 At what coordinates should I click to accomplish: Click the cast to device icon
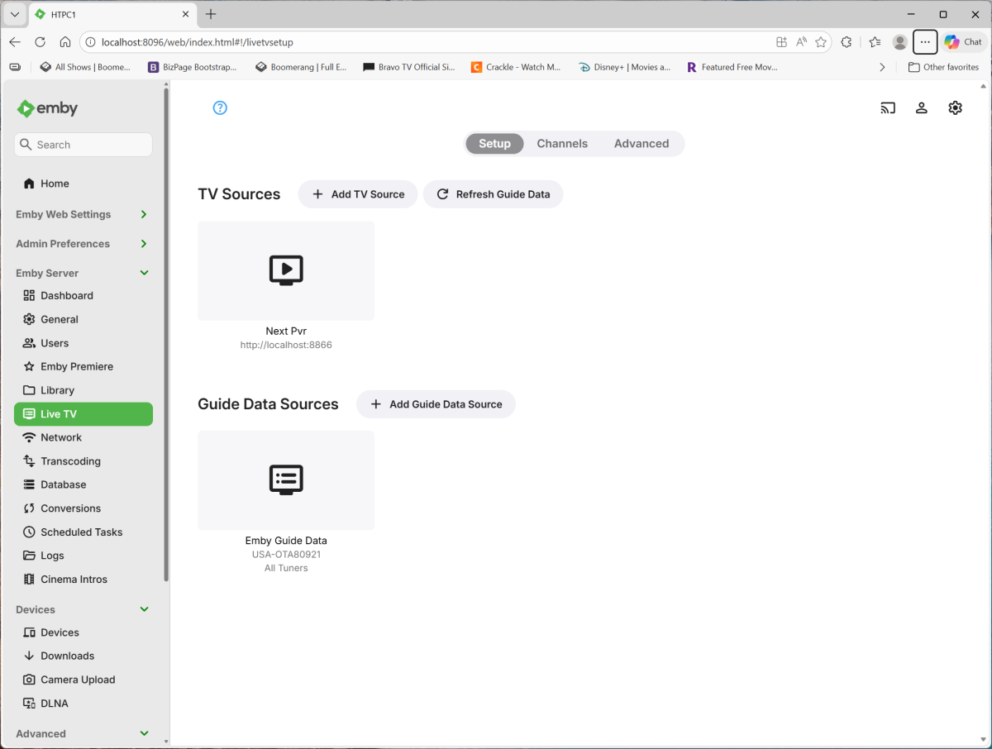click(888, 107)
